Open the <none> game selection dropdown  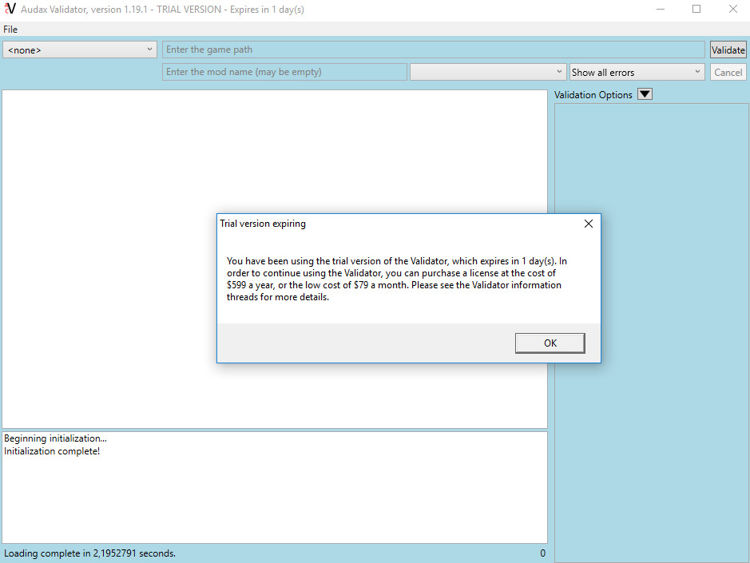point(80,50)
